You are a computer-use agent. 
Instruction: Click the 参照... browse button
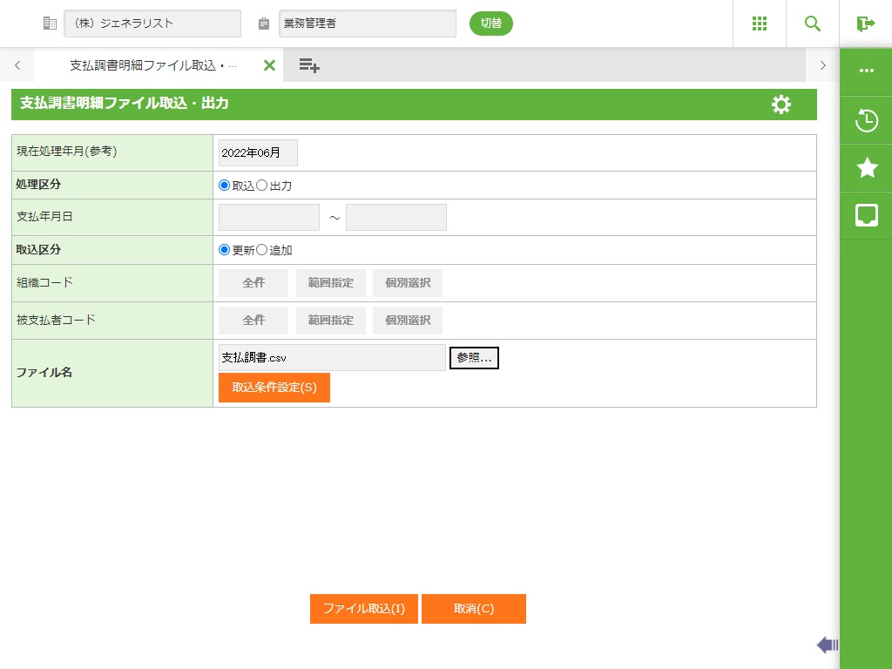pos(474,358)
